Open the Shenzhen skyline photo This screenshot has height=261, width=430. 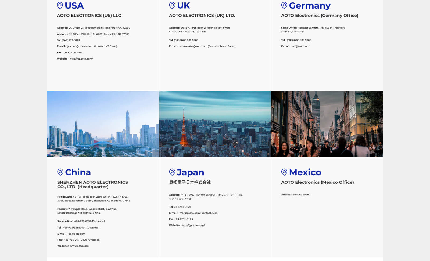(103, 124)
